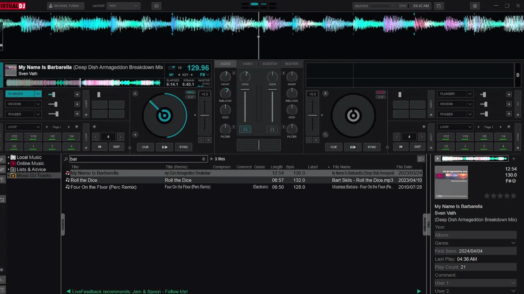Open the settings gear in the title bar
524x294 pixels.
[x=475, y=6]
